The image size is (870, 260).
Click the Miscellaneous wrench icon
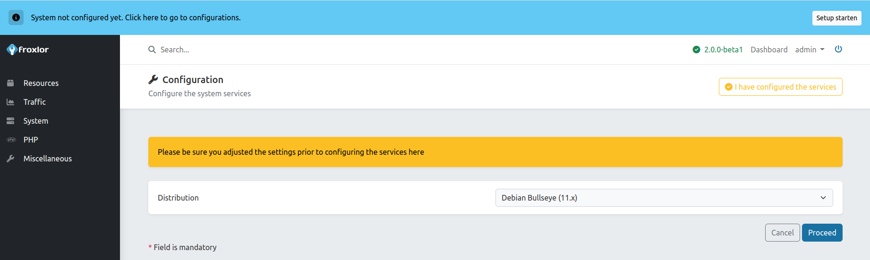coord(10,159)
